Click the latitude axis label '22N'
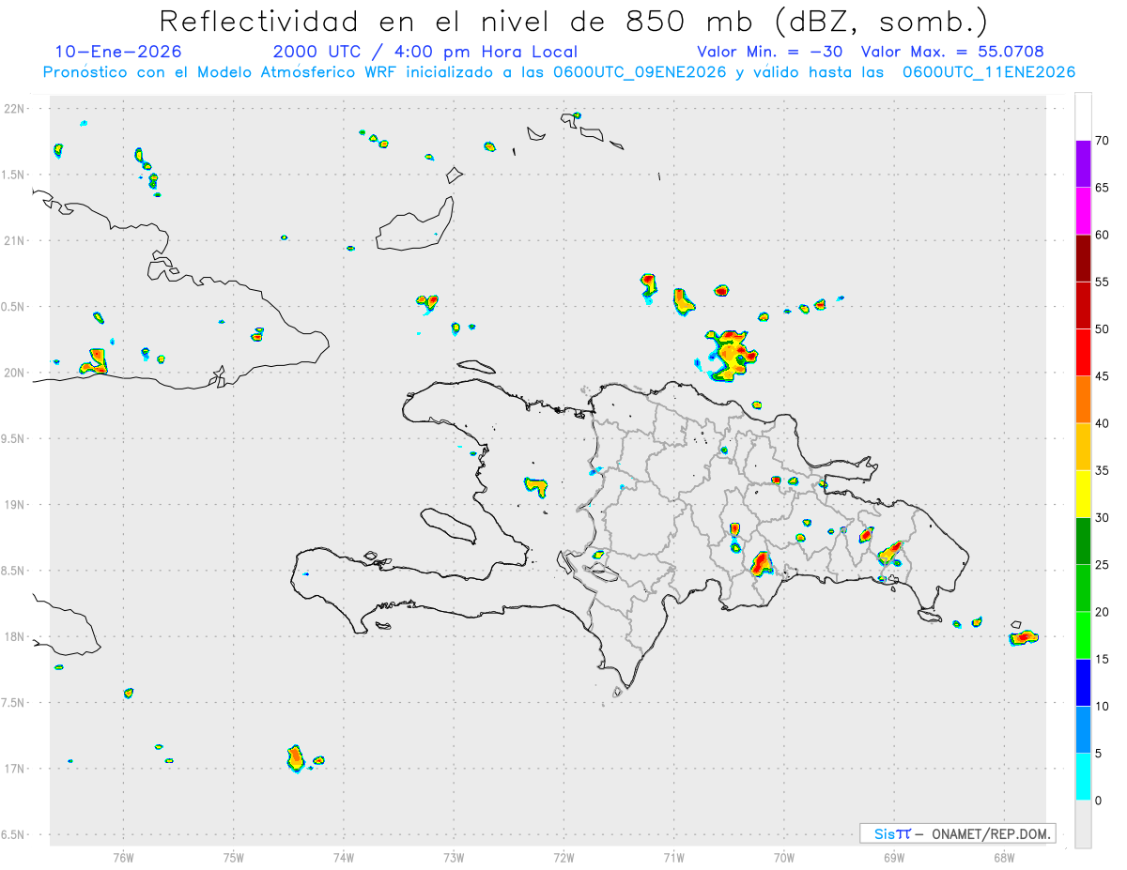 coord(15,109)
